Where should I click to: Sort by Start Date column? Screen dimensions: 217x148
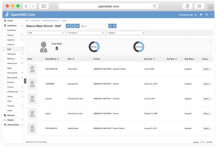coord(149,59)
